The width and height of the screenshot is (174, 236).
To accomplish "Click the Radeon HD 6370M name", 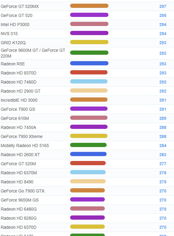I will point(19,173).
